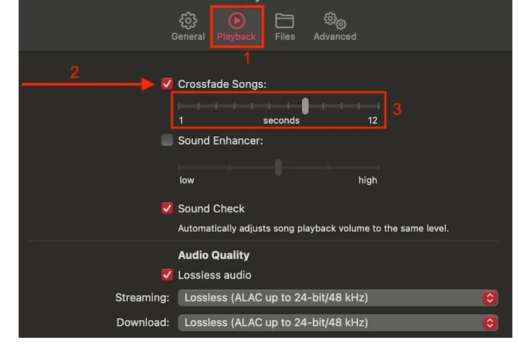Viewport: 519px width, 357px height.
Task: Click the Sound Check label text
Action: 211,209
